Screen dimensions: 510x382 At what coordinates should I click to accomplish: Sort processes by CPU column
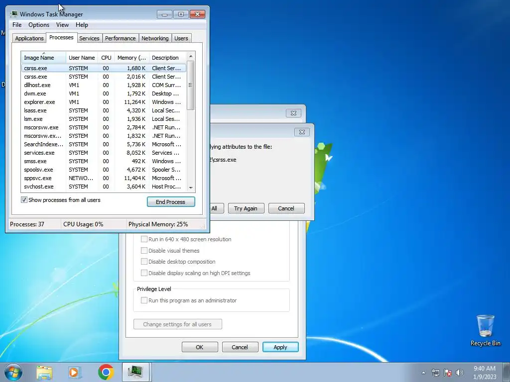point(106,58)
